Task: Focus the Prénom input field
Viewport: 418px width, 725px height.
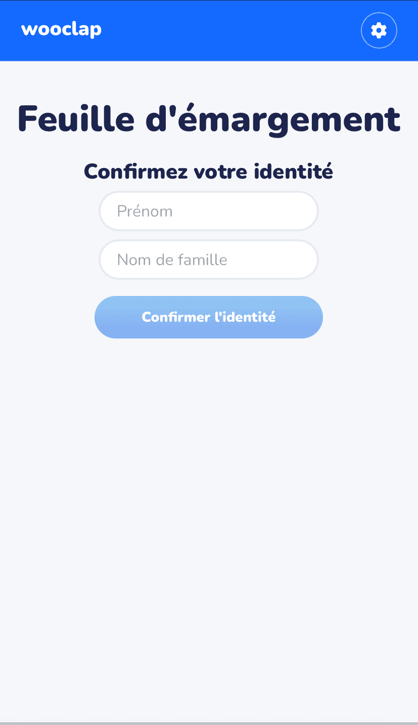Action: pyautogui.click(x=208, y=211)
